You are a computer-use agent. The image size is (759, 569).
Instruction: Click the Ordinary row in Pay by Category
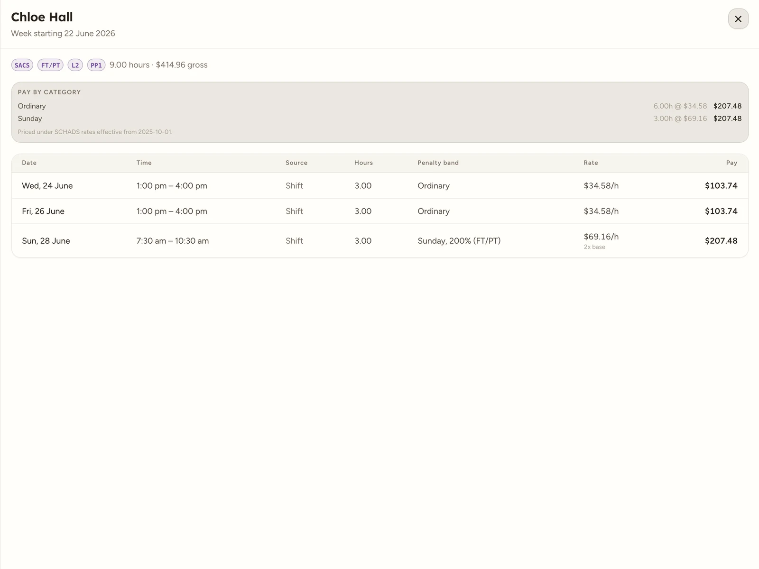tap(379, 106)
